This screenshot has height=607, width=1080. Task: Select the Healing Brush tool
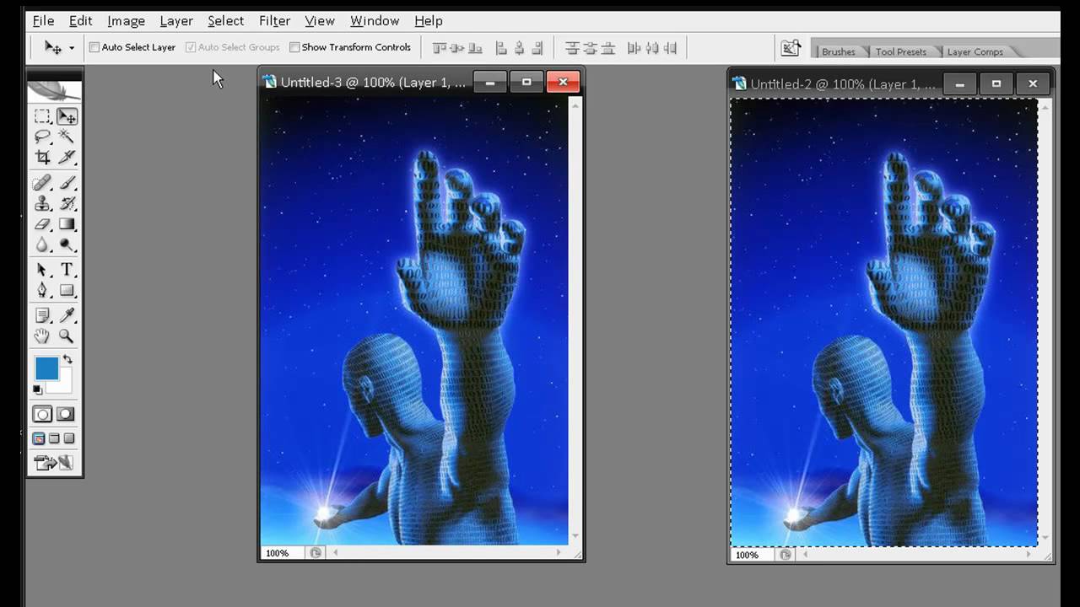pos(42,183)
